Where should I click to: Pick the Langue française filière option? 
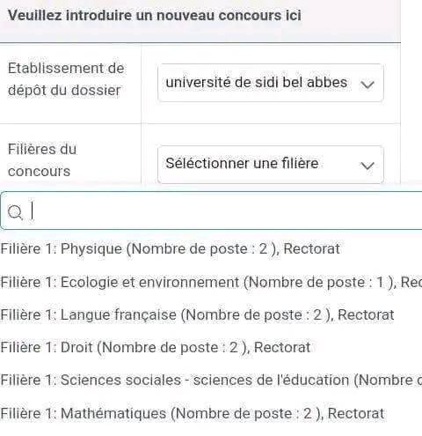tap(197, 314)
